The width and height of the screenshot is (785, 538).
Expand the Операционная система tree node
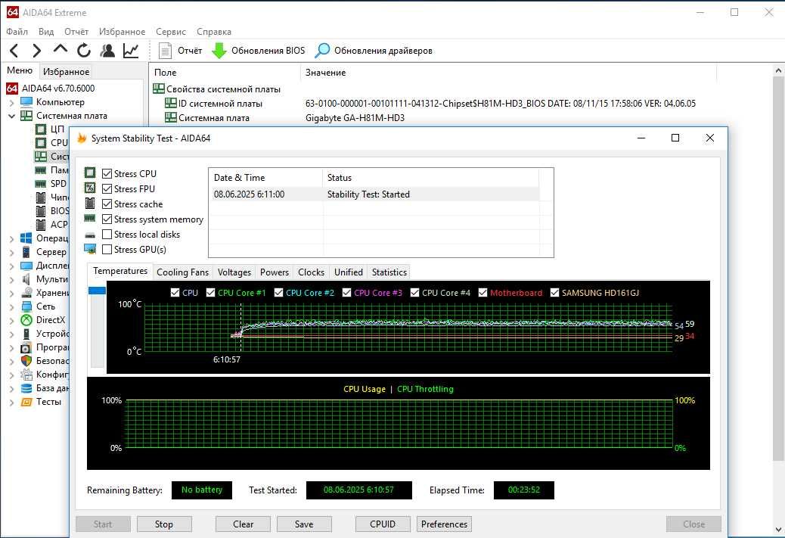pos(11,238)
